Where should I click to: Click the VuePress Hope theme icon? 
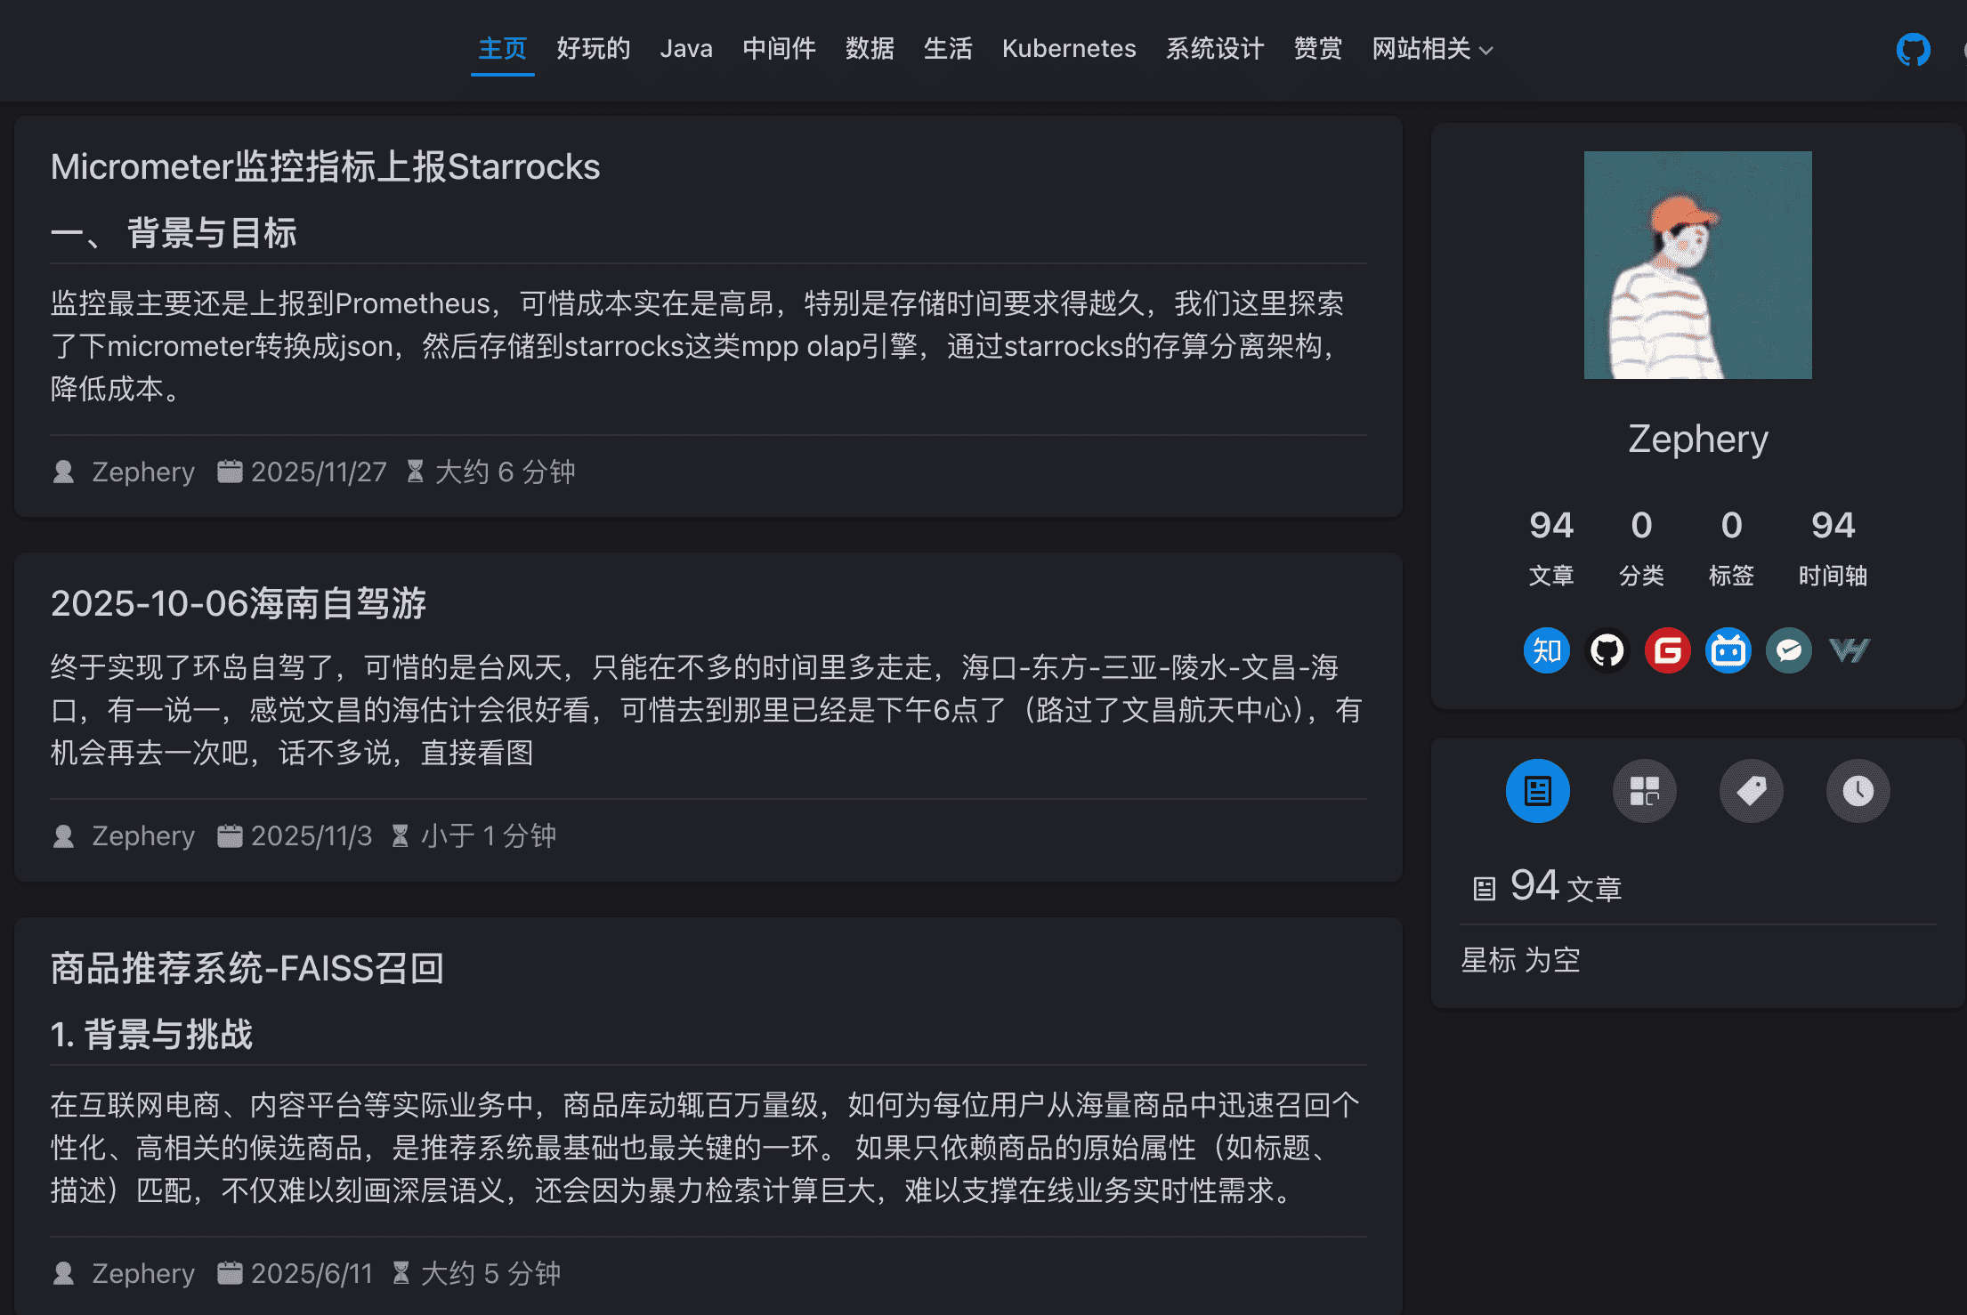pos(1850,651)
